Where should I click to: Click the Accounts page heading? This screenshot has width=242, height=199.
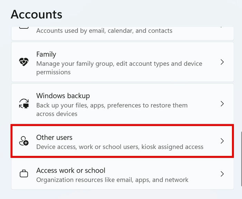(x=37, y=14)
